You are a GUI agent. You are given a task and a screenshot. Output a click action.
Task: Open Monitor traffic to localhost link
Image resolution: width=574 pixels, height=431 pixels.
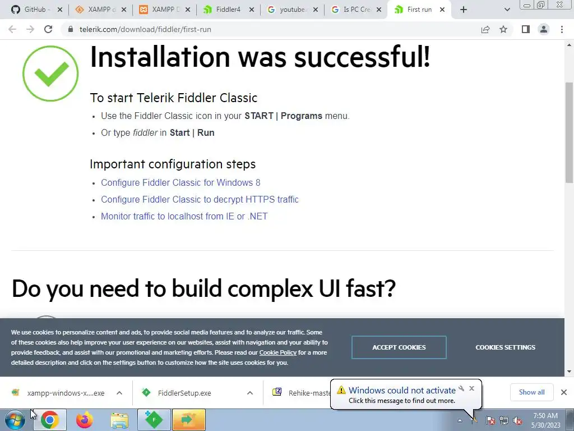click(184, 216)
